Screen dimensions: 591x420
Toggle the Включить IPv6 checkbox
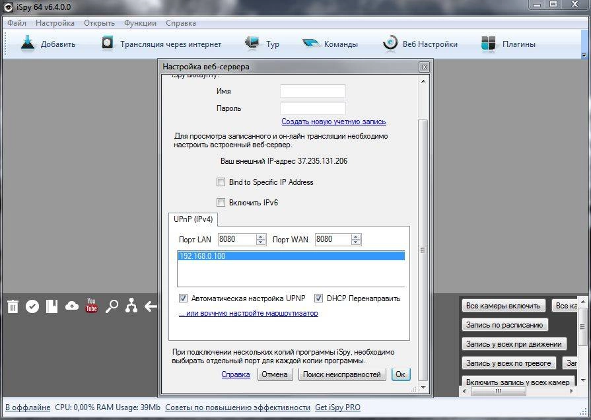[221, 203]
